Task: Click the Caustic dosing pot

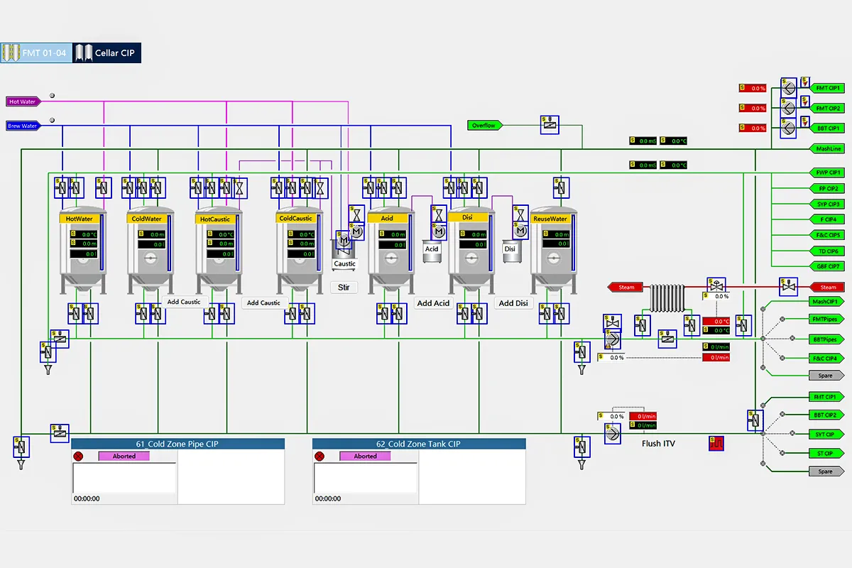Action: coord(344,254)
